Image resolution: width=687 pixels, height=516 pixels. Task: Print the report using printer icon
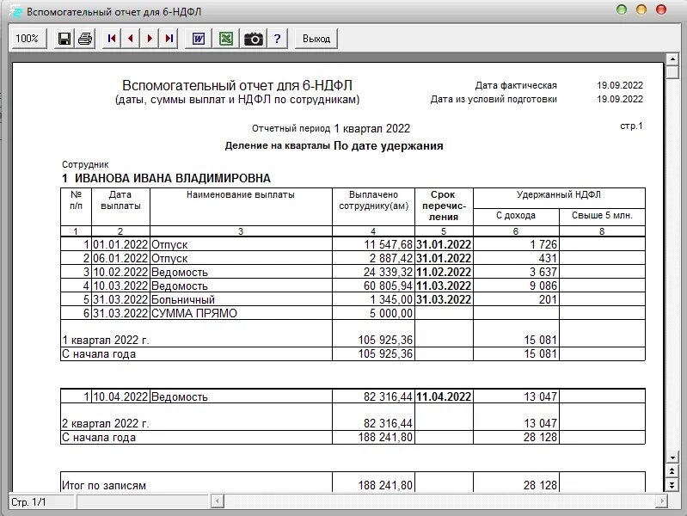pyautogui.click(x=85, y=39)
